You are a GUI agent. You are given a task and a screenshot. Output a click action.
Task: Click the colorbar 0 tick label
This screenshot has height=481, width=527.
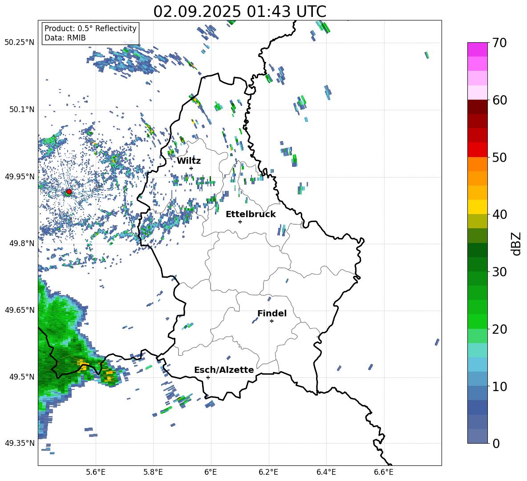click(x=496, y=443)
